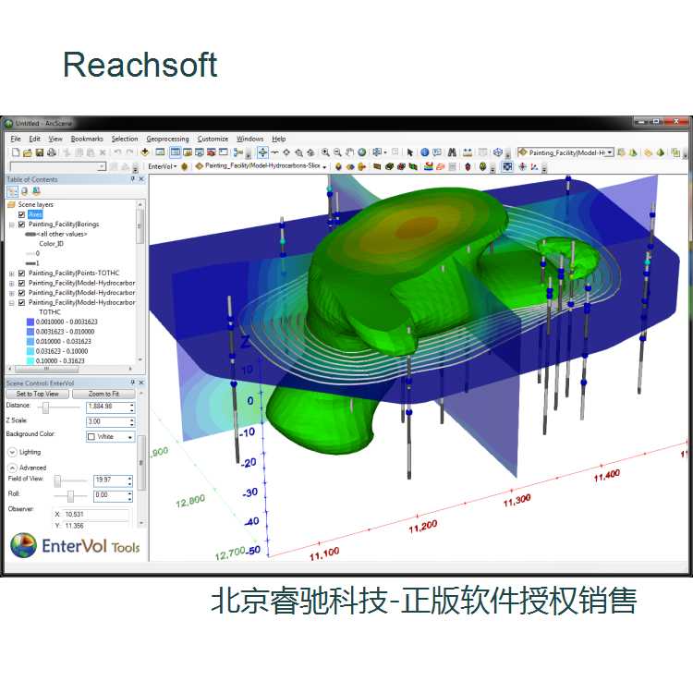Click the Set to Top View button
Image resolution: width=693 pixels, height=693 pixels.
[x=38, y=394]
